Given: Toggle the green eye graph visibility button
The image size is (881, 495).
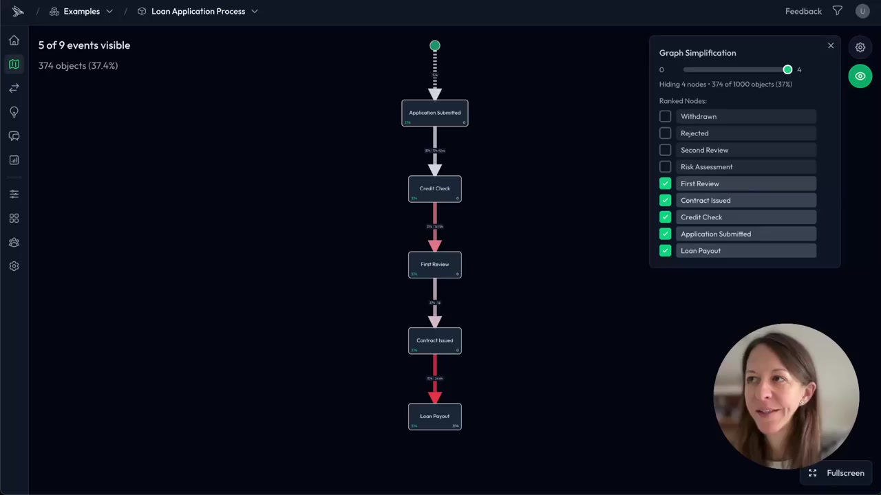Looking at the screenshot, I should pos(860,76).
